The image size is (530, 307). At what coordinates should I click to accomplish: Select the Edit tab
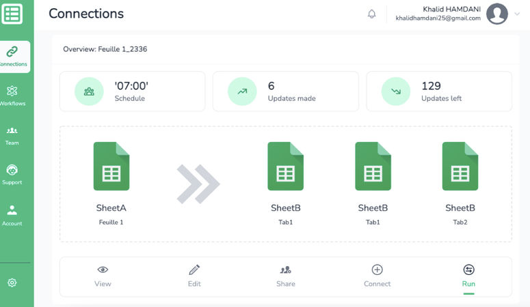point(194,276)
